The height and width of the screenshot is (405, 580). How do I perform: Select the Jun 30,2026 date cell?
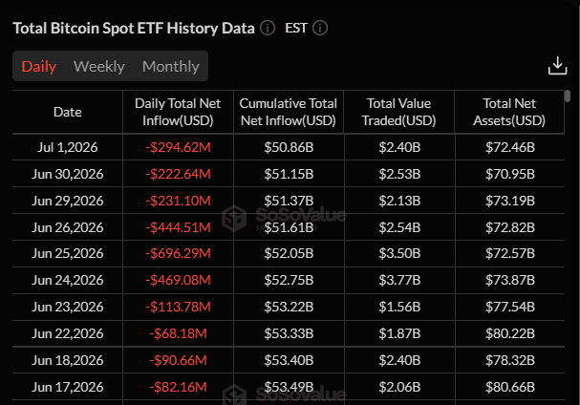[67, 174]
